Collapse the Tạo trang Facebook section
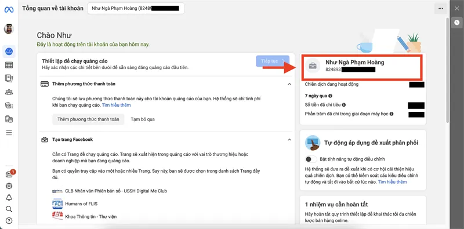Viewport: 464px width, 229px height. point(289,140)
